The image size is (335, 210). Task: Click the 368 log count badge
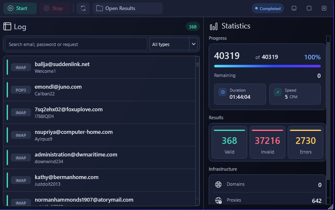click(x=192, y=27)
